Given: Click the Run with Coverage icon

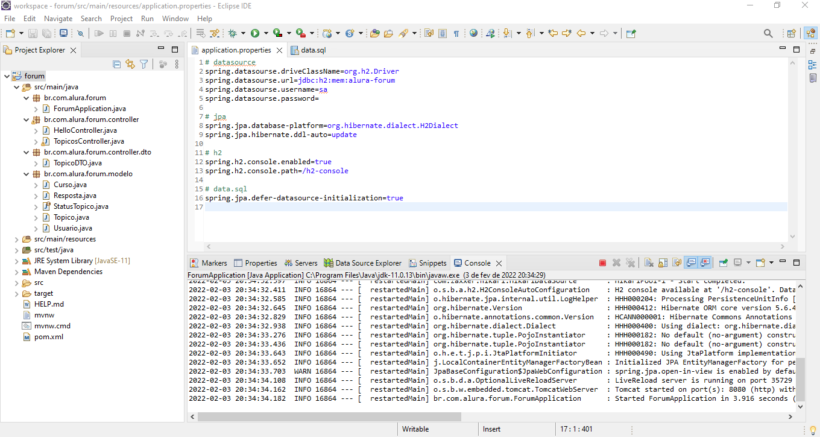Looking at the screenshot, I should (x=277, y=33).
